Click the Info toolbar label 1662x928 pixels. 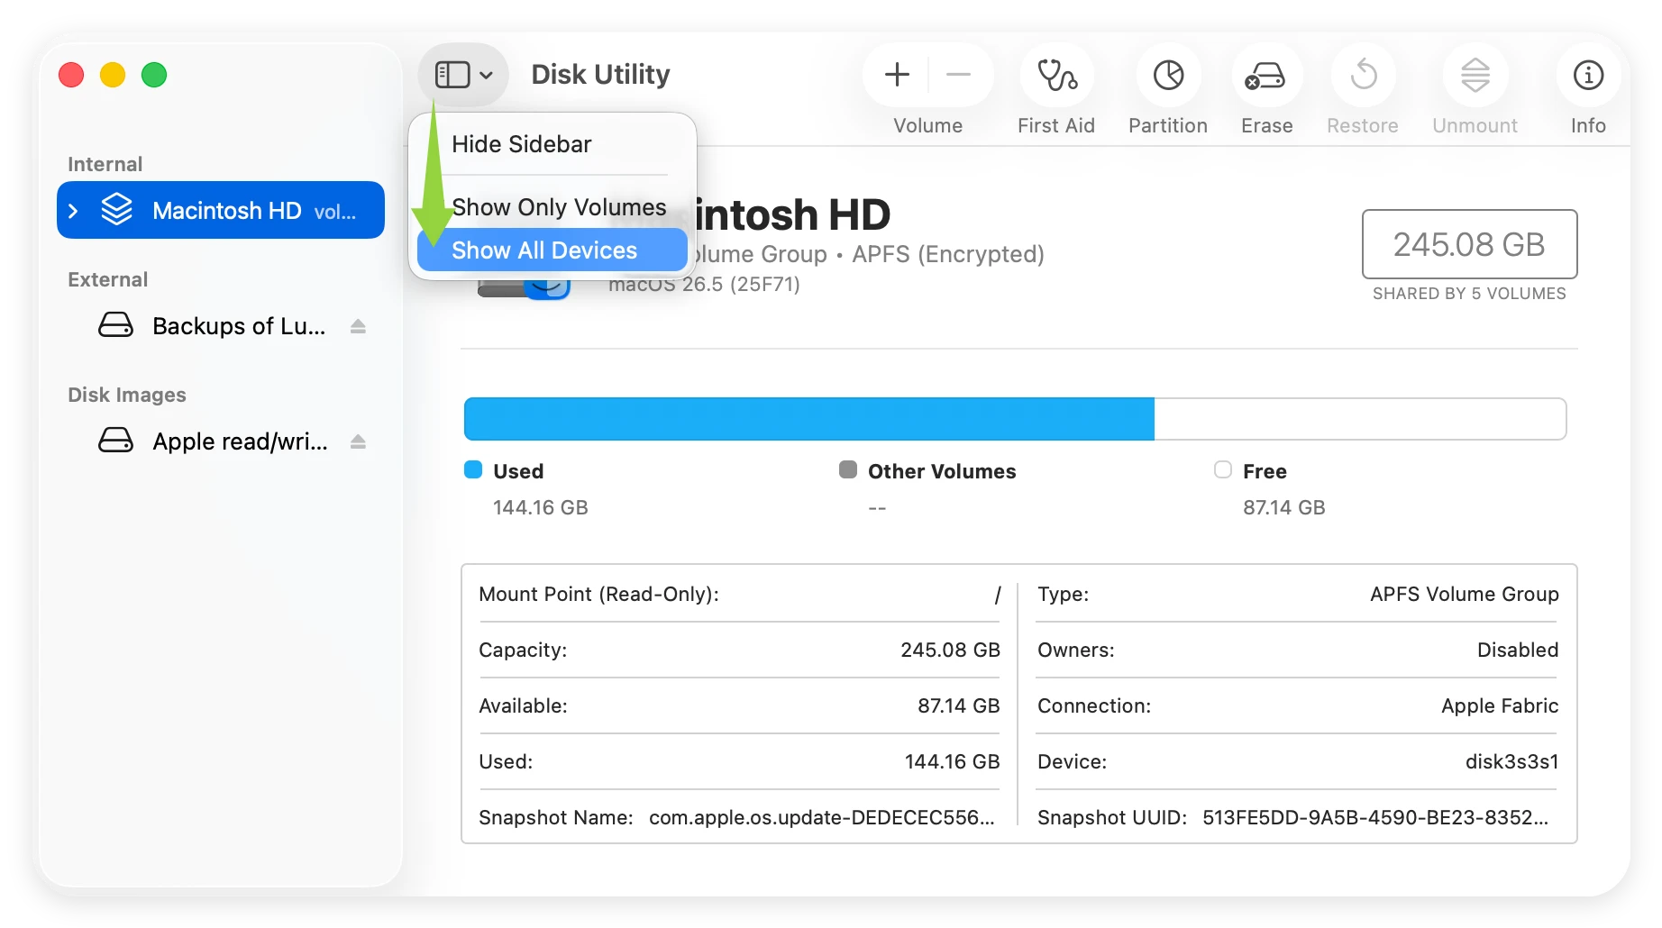tap(1588, 126)
